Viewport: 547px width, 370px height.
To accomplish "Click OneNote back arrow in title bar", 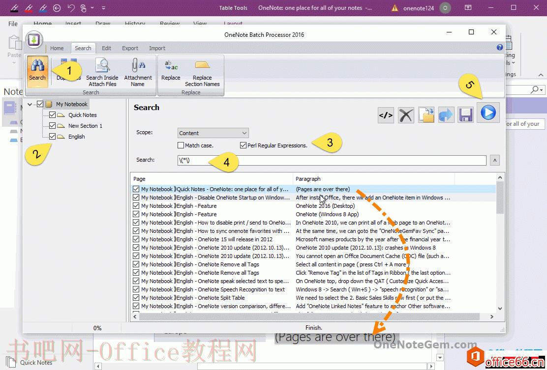I will pos(57,8).
